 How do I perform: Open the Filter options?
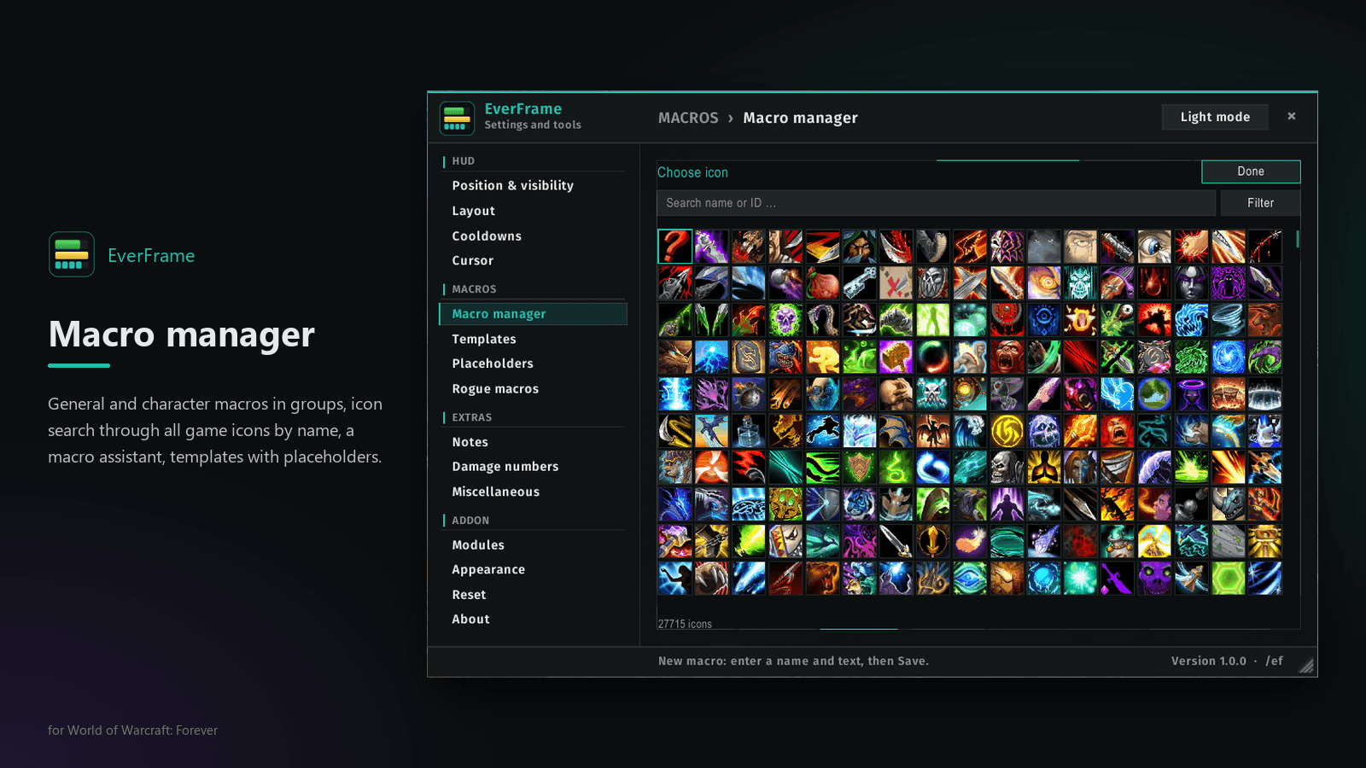[x=1260, y=203]
